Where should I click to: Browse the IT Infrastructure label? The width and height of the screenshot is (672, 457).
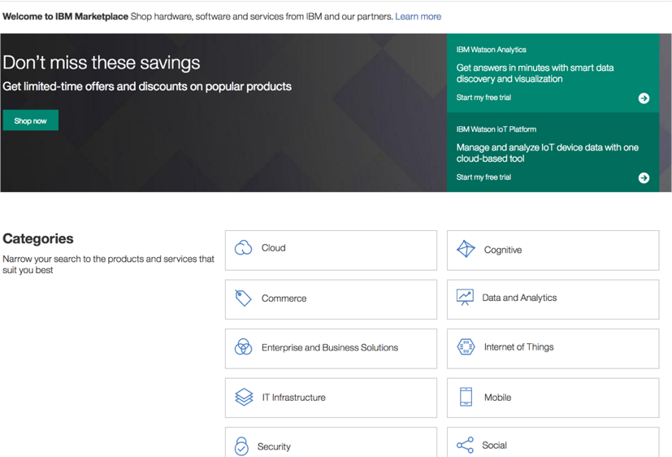(x=293, y=398)
